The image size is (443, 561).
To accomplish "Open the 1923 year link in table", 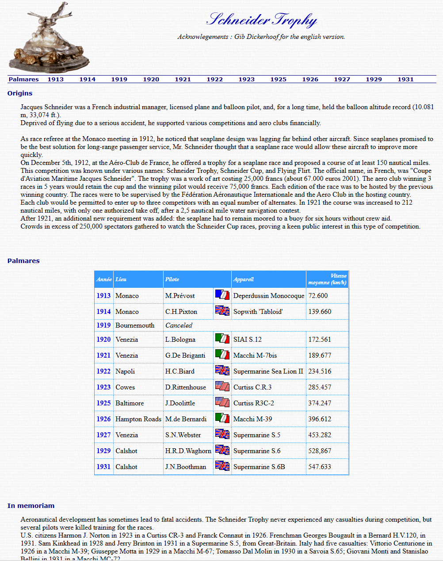I will click(104, 387).
